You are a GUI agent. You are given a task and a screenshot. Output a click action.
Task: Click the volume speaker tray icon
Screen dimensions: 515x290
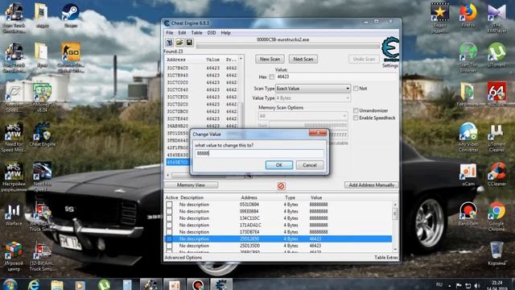coord(477,285)
